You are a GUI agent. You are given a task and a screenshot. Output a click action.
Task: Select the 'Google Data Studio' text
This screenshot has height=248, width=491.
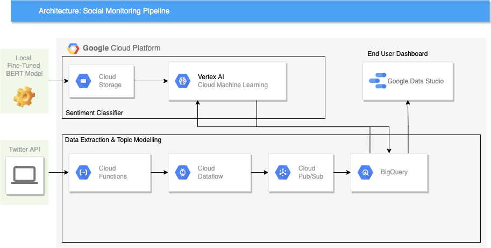pos(416,81)
